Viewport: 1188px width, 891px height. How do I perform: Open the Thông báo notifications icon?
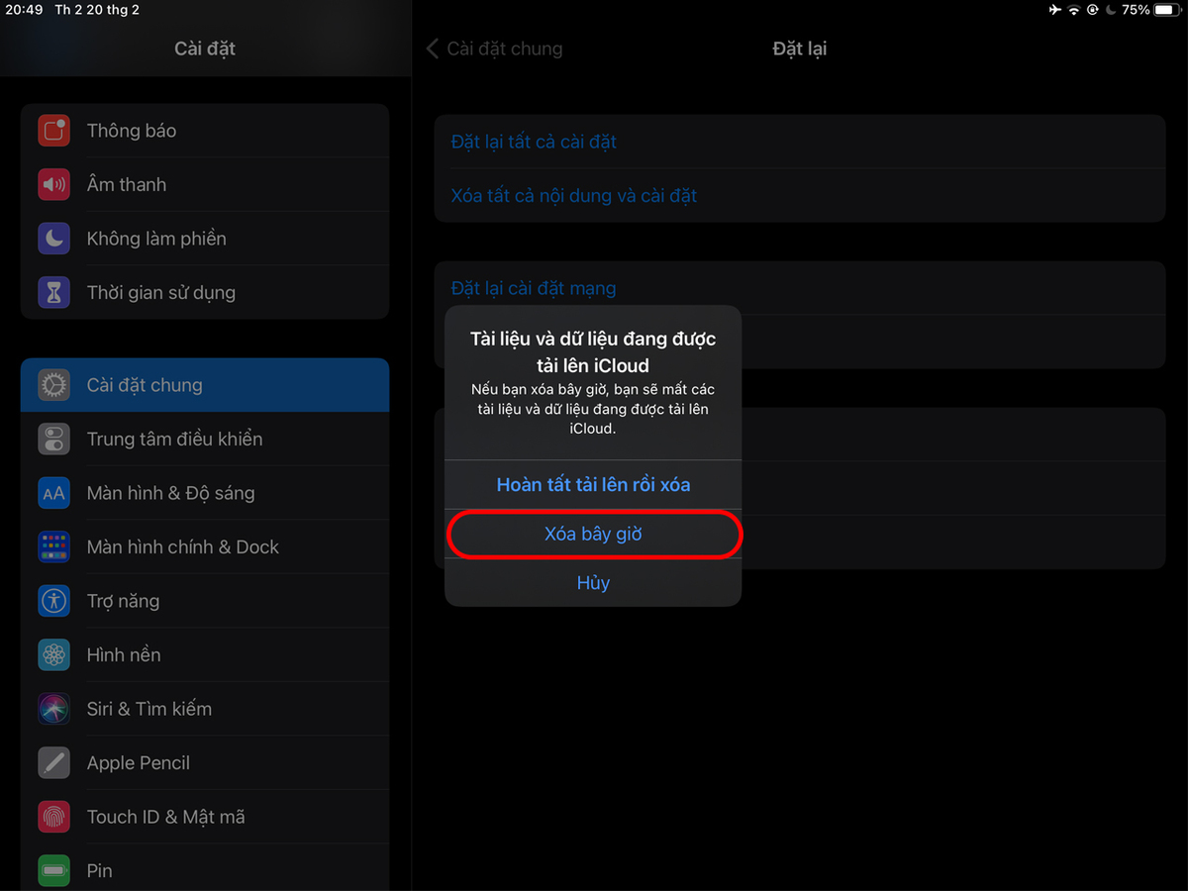click(x=53, y=131)
